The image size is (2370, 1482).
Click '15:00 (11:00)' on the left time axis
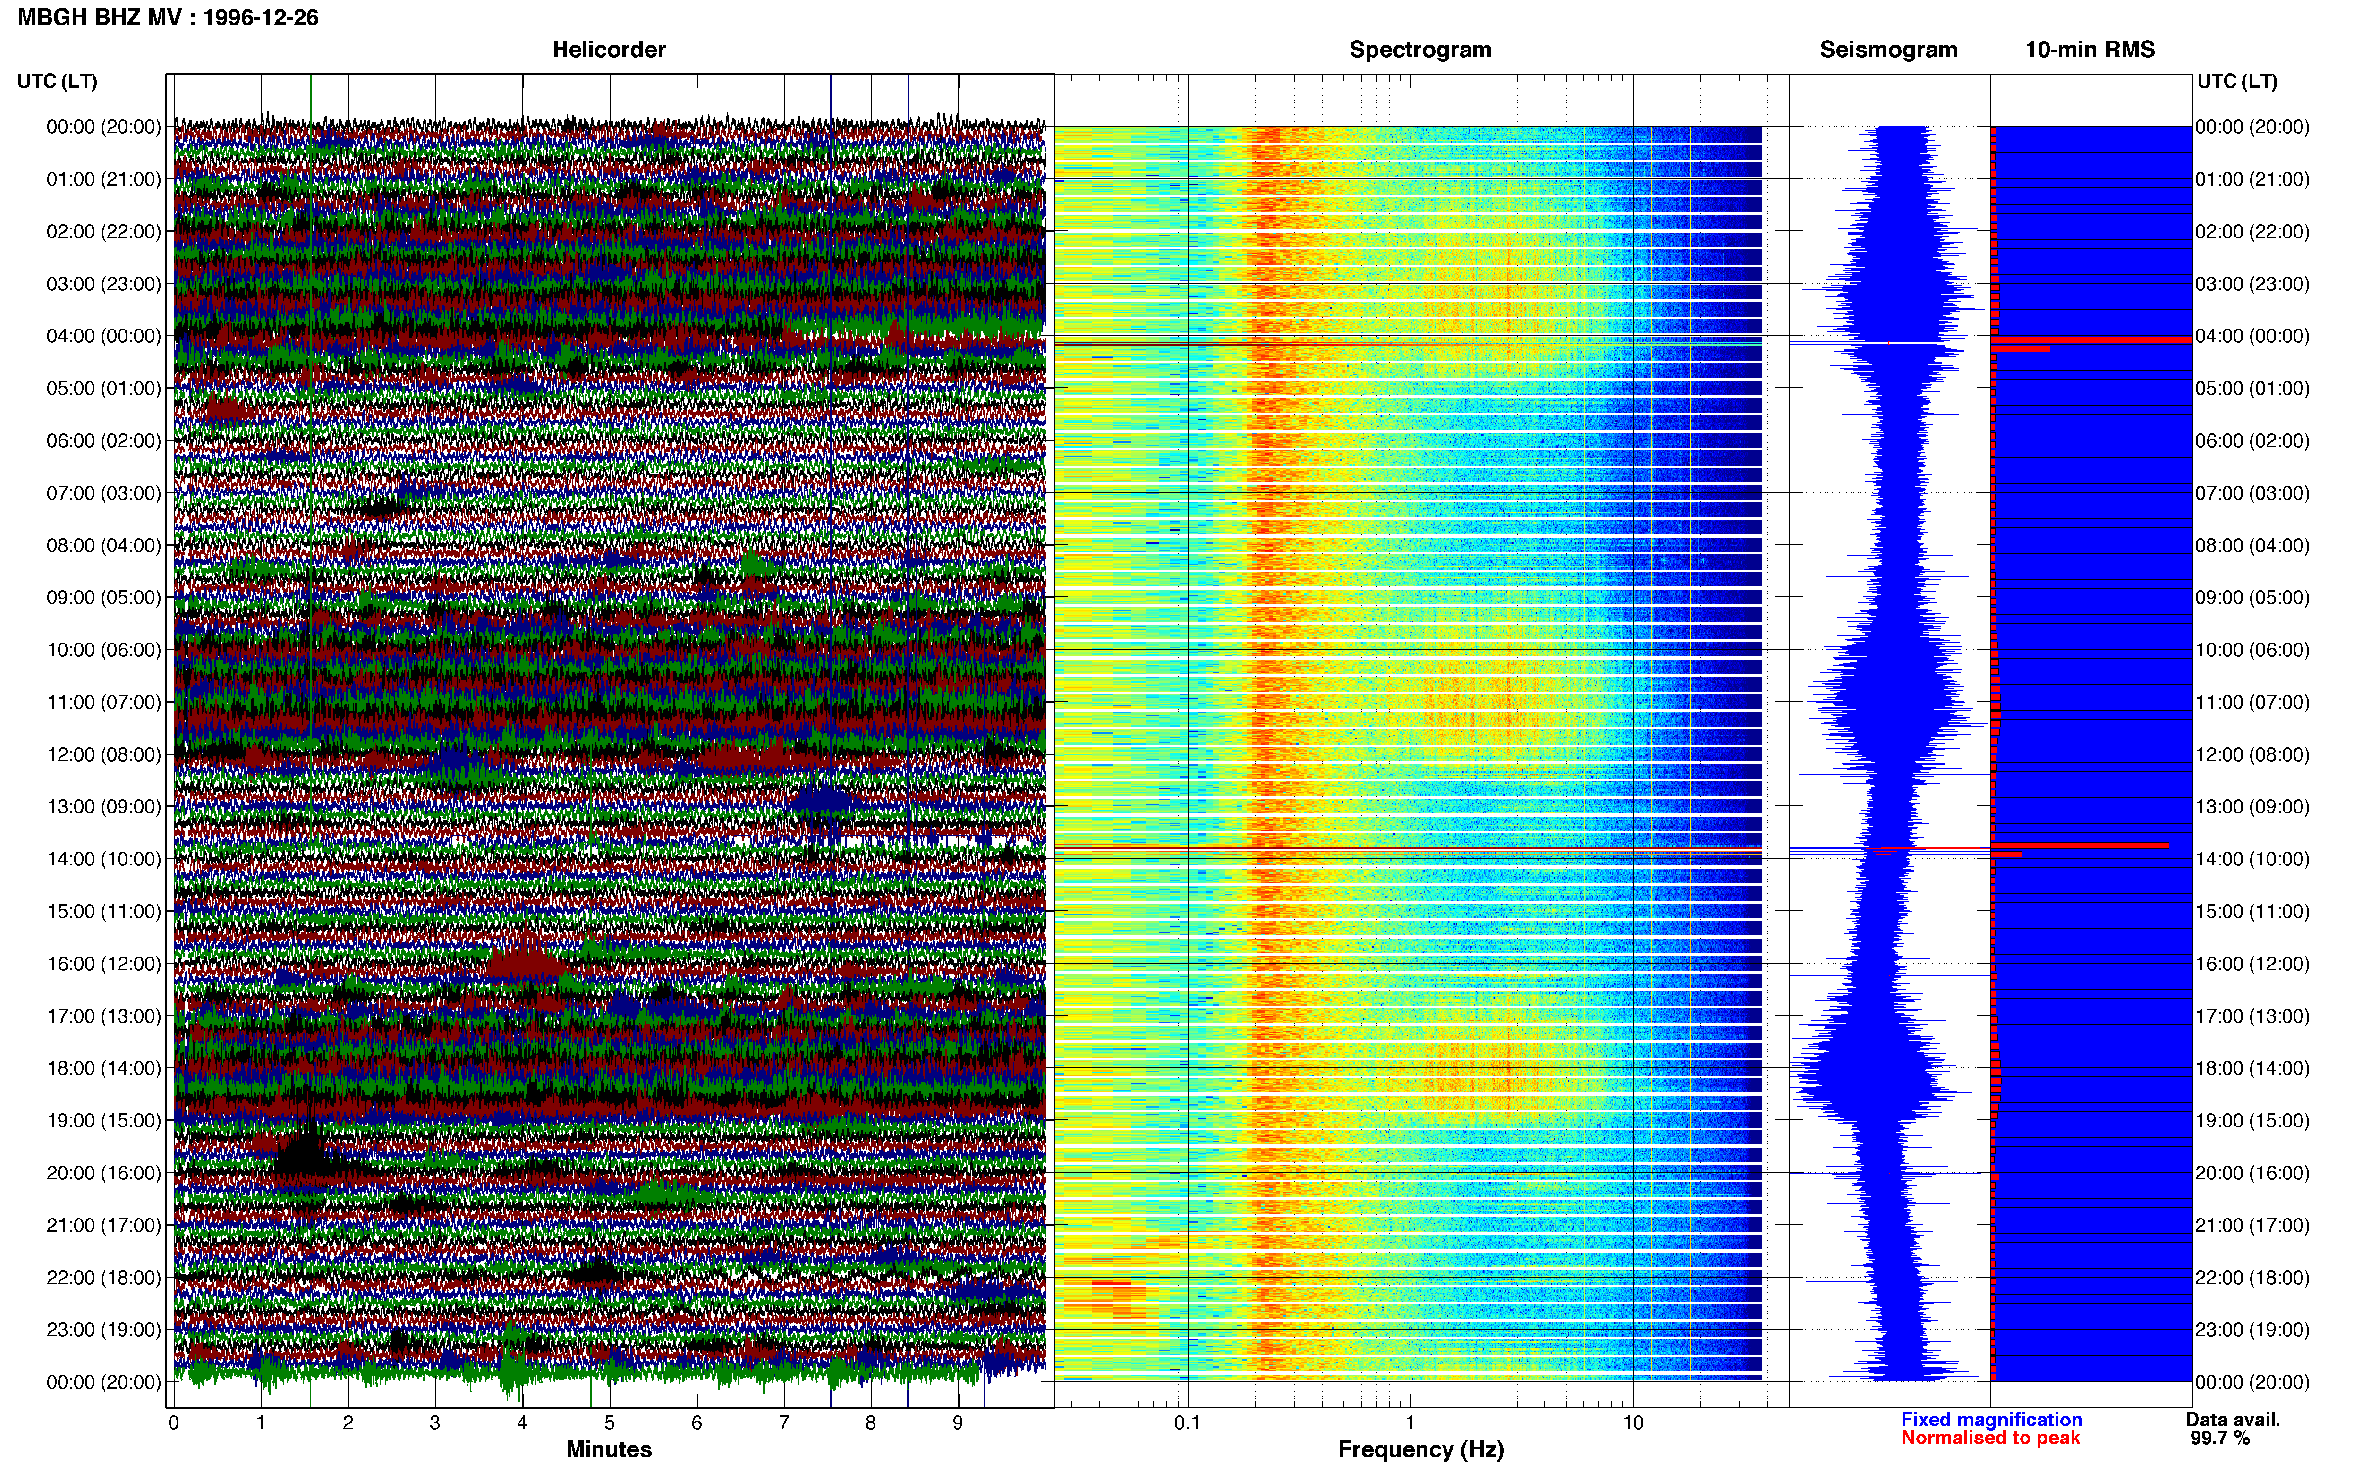(x=104, y=912)
